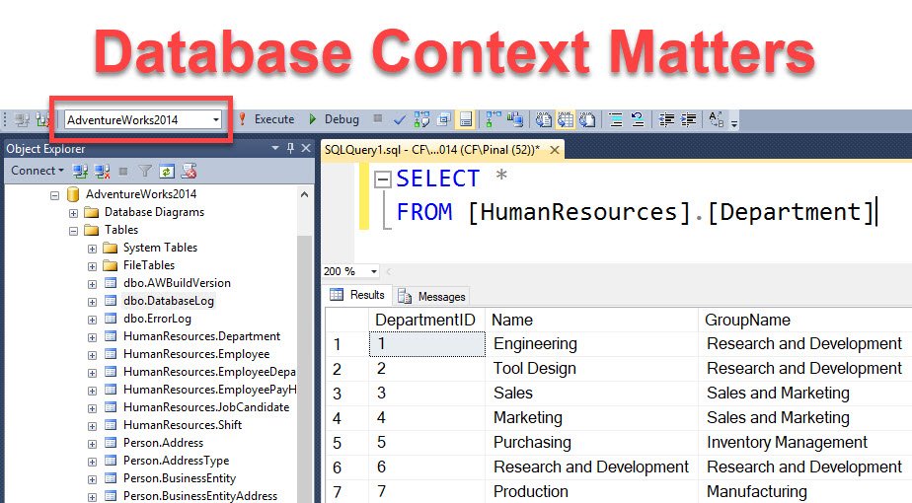This screenshot has width=912, height=503.
Task: Decrease indent toolbar icon
Action: click(666, 119)
